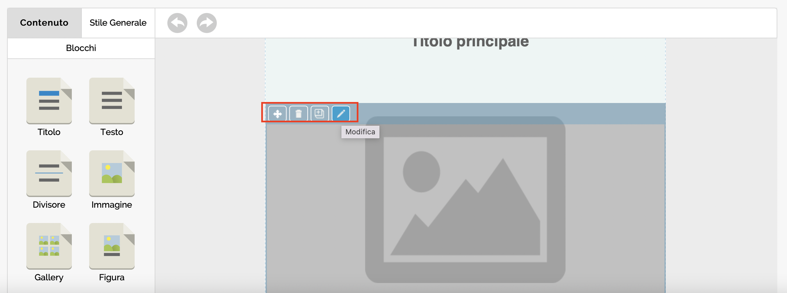The image size is (787, 293).
Task: Select the Titolo block icon
Action: tap(49, 101)
